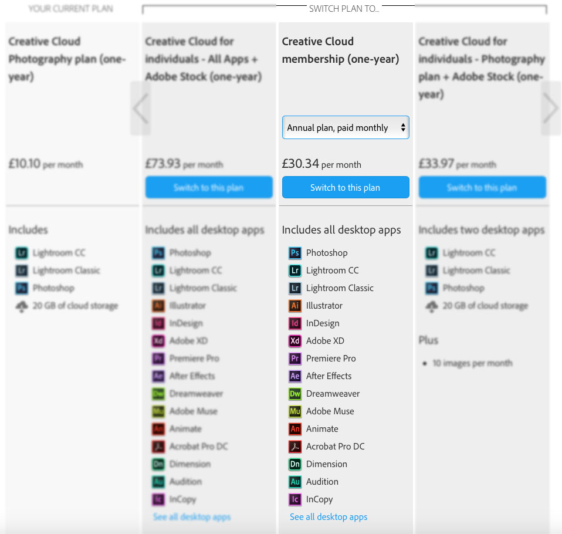Click the £73.93 per month price

[x=184, y=164]
